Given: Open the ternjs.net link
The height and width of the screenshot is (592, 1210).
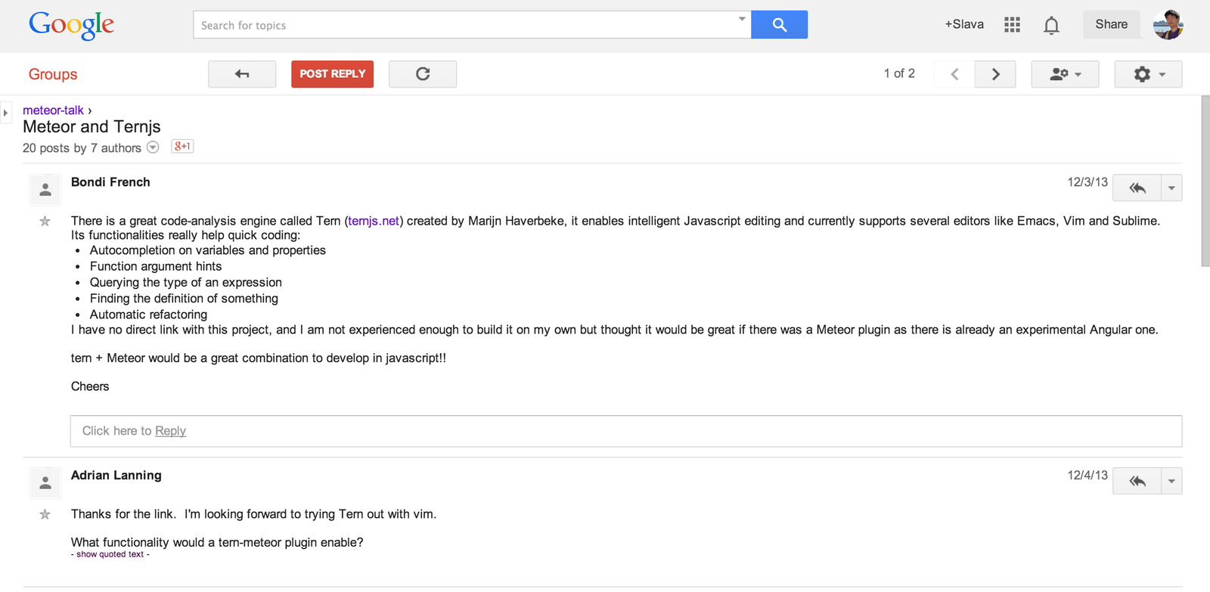Looking at the screenshot, I should pyautogui.click(x=374, y=221).
